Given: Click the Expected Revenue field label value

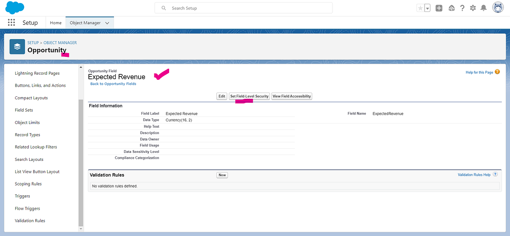Looking at the screenshot, I should [181, 114].
